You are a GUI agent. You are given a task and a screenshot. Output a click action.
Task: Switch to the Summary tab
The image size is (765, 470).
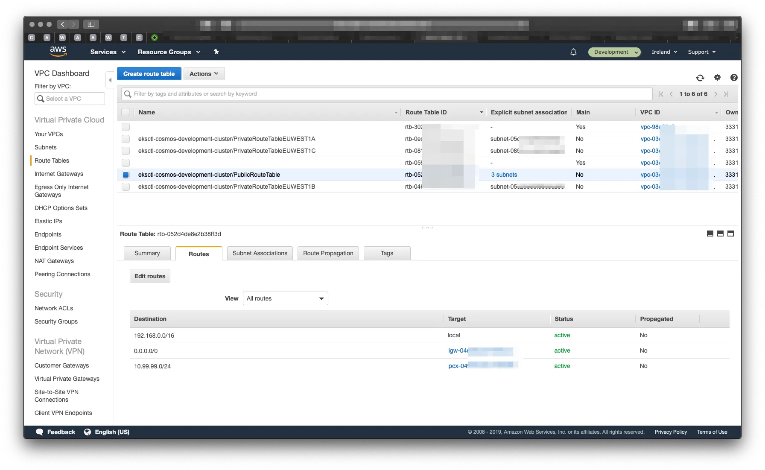[147, 253]
